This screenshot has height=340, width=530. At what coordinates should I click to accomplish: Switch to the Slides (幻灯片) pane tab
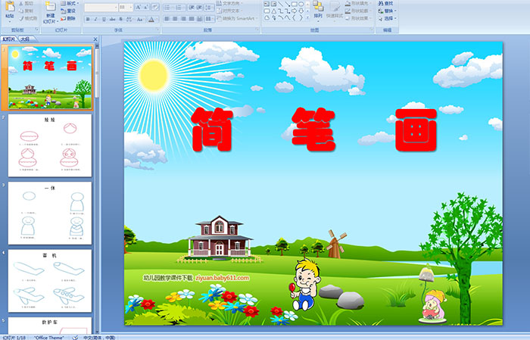(x=9, y=38)
